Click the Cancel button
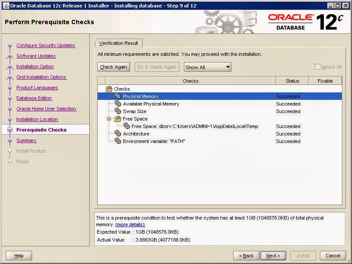352x264 pixels. [333, 256]
